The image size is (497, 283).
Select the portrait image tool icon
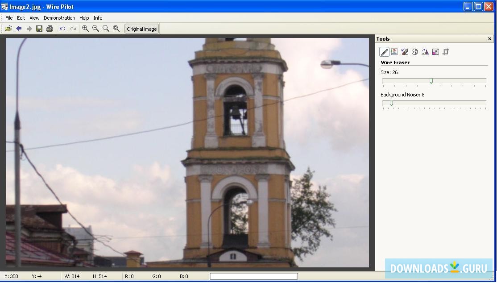[394, 52]
